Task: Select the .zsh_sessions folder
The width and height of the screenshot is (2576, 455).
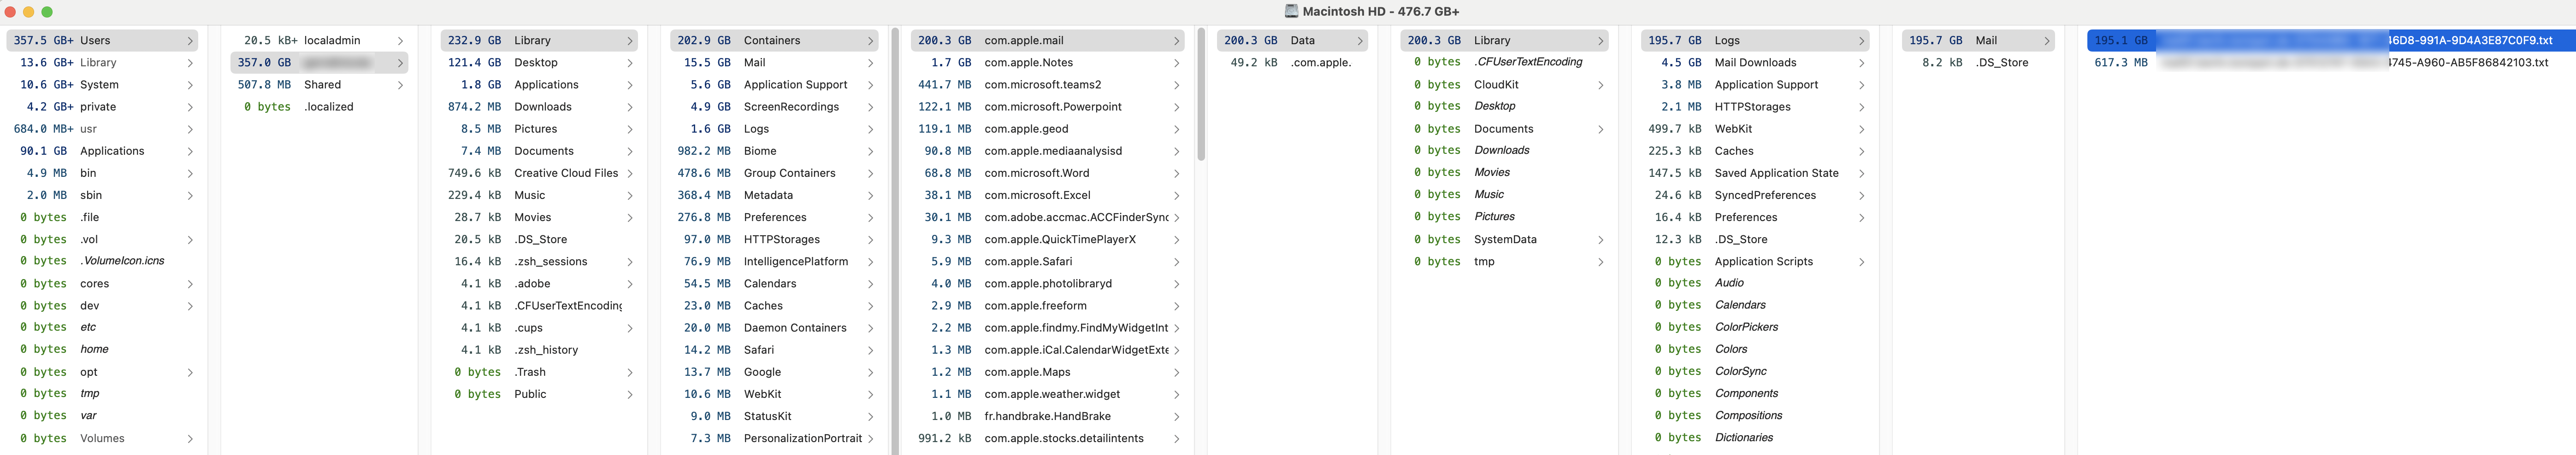Action: click(539, 262)
